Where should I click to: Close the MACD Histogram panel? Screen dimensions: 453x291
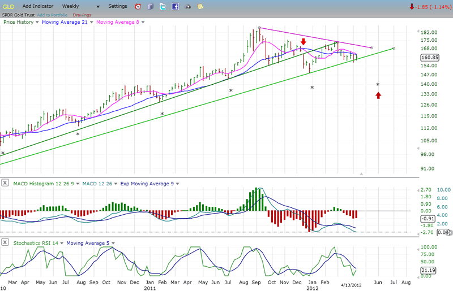[x=5, y=183]
